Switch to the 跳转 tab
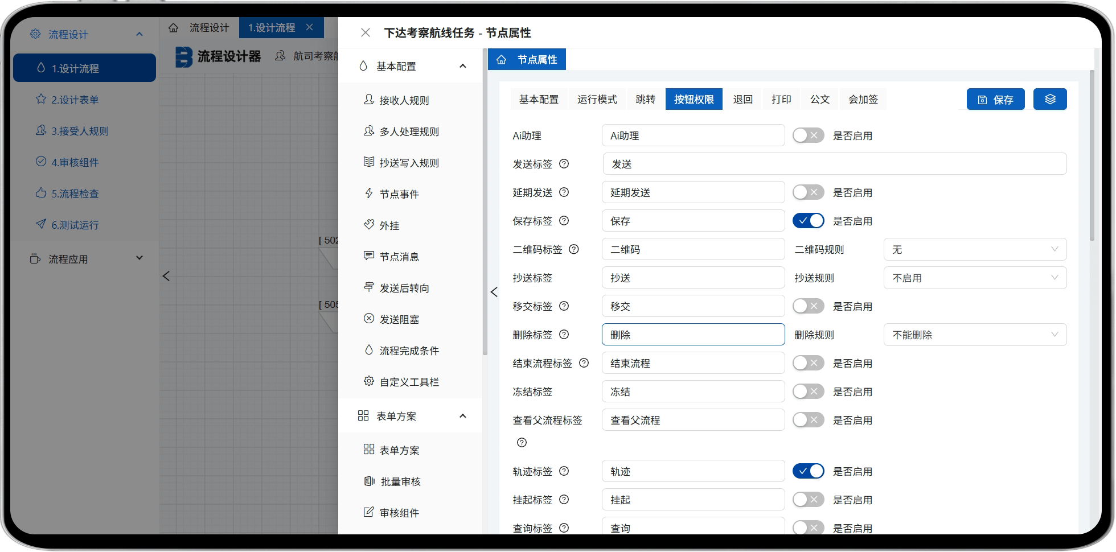This screenshot has height=552, width=1116. pyautogui.click(x=645, y=99)
